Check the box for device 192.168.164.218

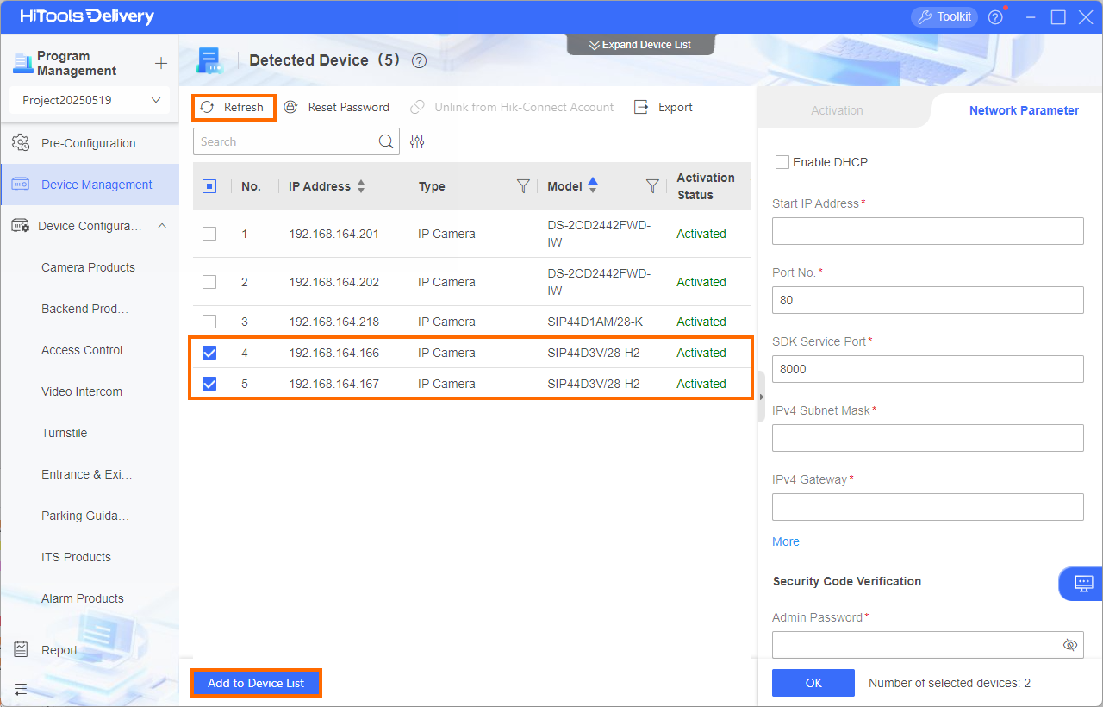pyautogui.click(x=209, y=322)
